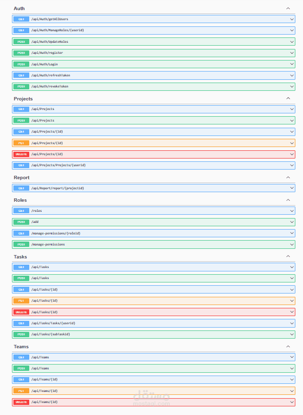Open the /manage-permissions/{roleId} path text
The height and width of the screenshot is (415, 303).
pyautogui.click(x=56, y=233)
